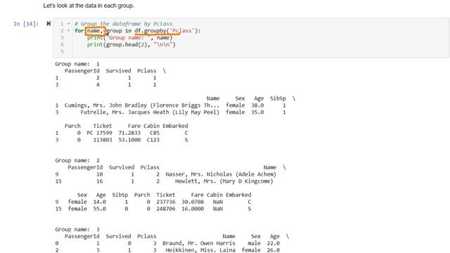The image size is (450, 253).
Task: Click 'Group name: 3' in the output
Action: tap(77, 230)
